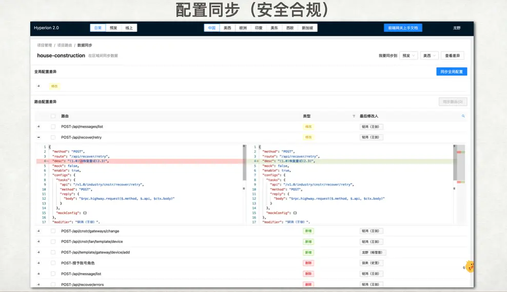Viewport: 507px width, 292px height.
Task: Open the 预发 environment dropdown beside 我要同步到
Action: (x=408, y=56)
